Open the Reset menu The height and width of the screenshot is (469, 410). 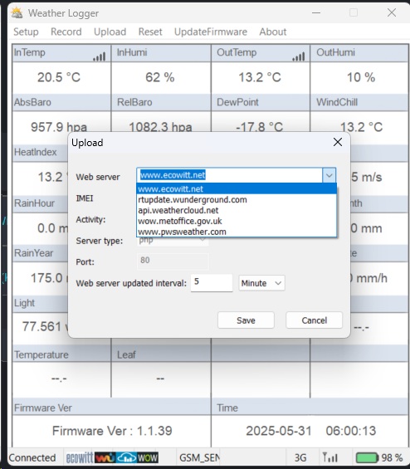pos(150,32)
